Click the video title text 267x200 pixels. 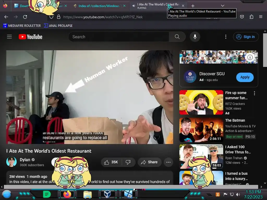pos(49,151)
